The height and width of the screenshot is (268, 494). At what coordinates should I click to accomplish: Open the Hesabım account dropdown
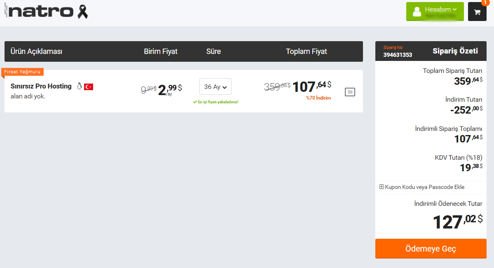435,12
